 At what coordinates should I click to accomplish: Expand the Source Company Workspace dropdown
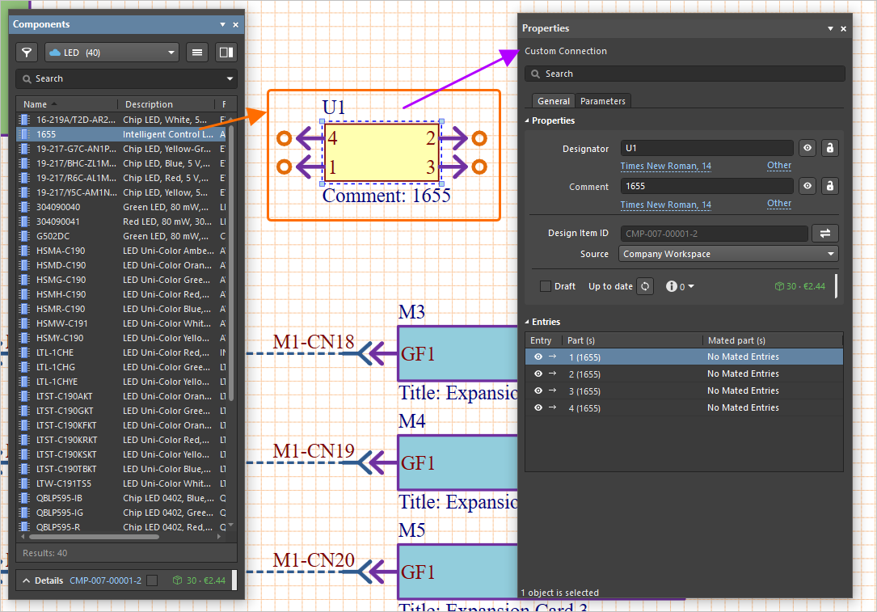point(729,254)
